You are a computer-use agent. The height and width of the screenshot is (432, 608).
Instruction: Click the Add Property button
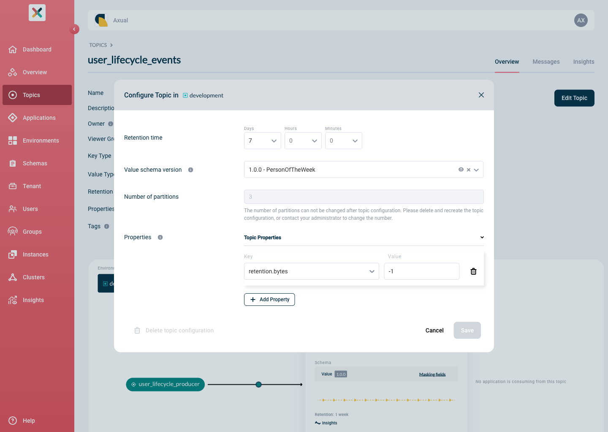pyautogui.click(x=269, y=300)
